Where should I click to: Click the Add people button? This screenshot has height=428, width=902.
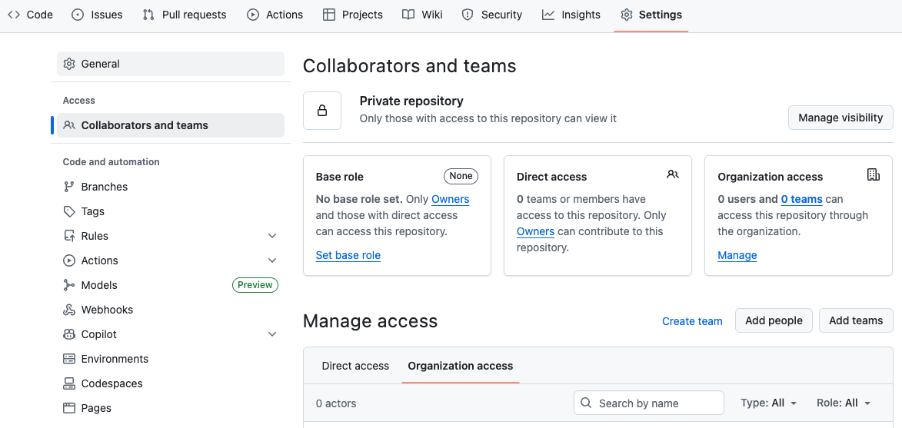[774, 320]
